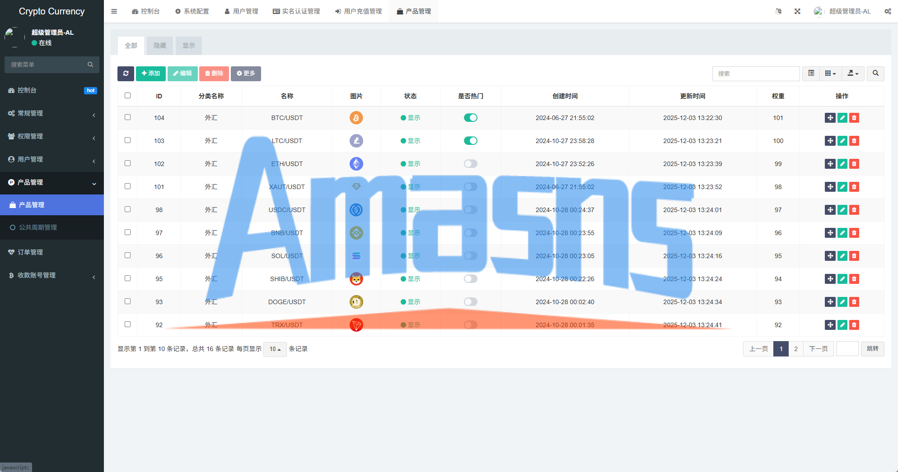Click drag-move icon for SHIB/USDT row
The height and width of the screenshot is (472, 898).
pos(830,279)
